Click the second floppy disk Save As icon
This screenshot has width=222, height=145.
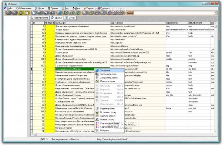pyautogui.click(x=52, y=13)
